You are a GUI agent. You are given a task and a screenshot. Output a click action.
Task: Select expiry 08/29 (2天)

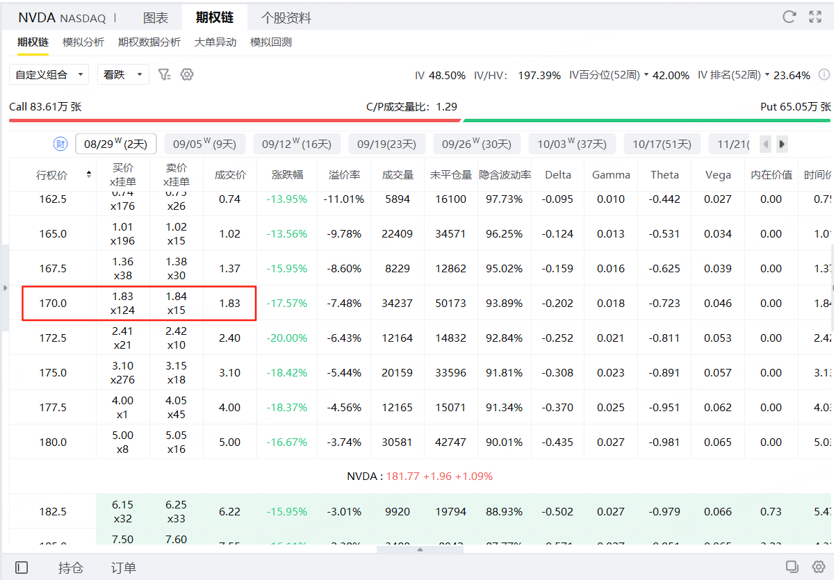[115, 144]
